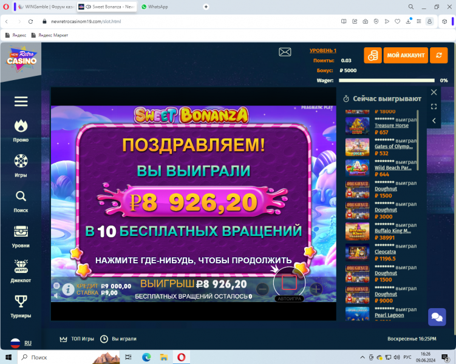Toggle fullscreen mode for the game

point(434,106)
